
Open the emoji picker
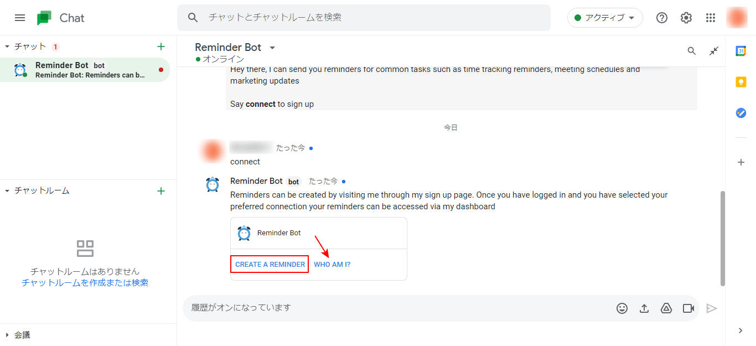pyautogui.click(x=622, y=308)
